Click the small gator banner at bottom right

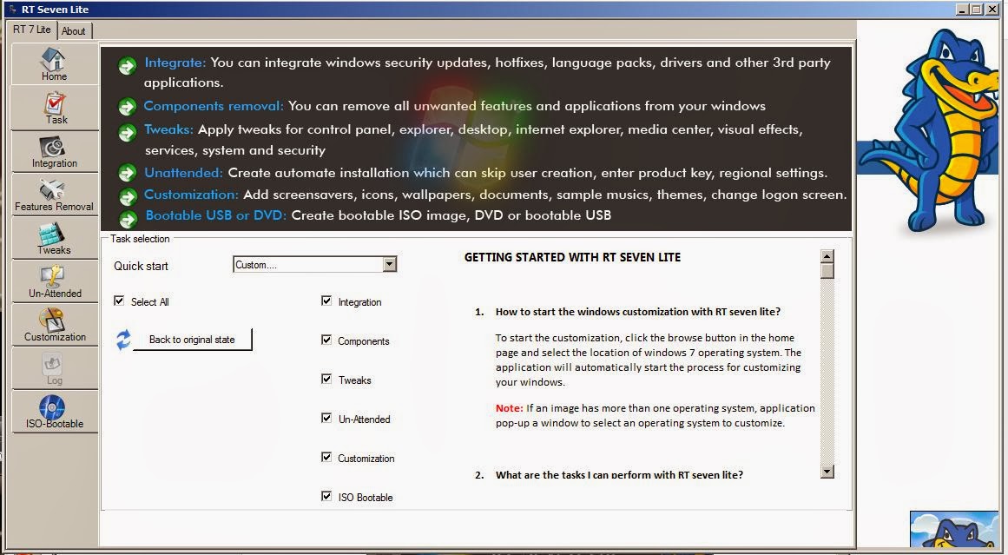[954, 529]
